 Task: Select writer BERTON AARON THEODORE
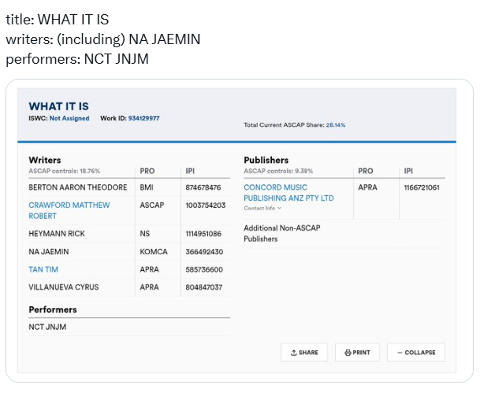(78, 187)
